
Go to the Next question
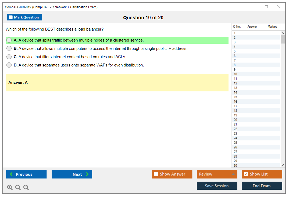click(x=72, y=174)
